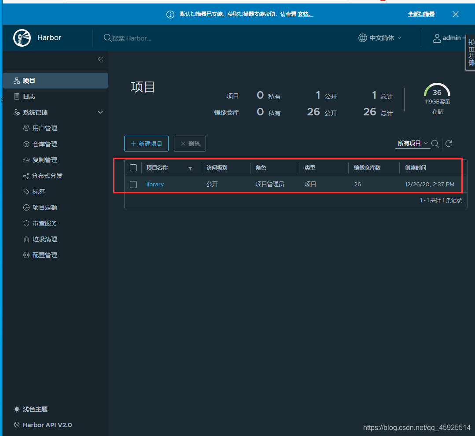
Task: Open 项目定额 in sidebar
Action: (44, 207)
